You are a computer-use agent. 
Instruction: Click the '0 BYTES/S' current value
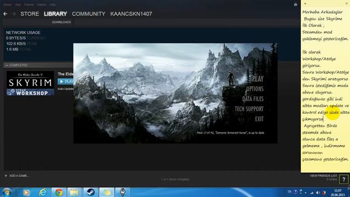pos(16,38)
